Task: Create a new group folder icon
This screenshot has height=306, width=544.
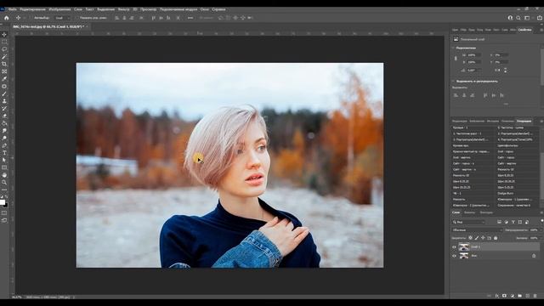Action: pos(519,296)
